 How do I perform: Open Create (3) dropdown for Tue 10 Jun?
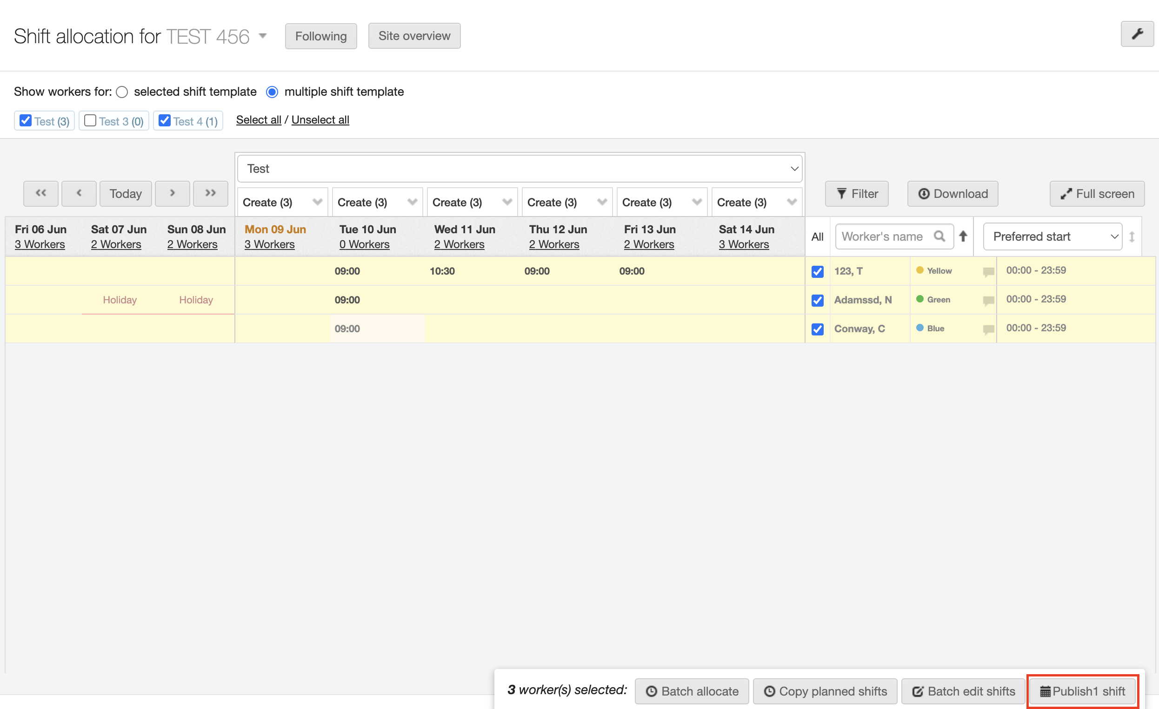[x=377, y=203]
